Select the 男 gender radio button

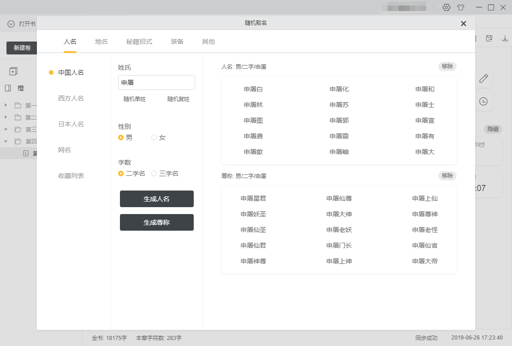pyautogui.click(x=120, y=137)
